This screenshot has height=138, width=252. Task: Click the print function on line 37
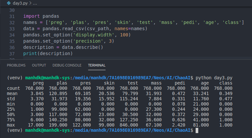pos(30,53)
